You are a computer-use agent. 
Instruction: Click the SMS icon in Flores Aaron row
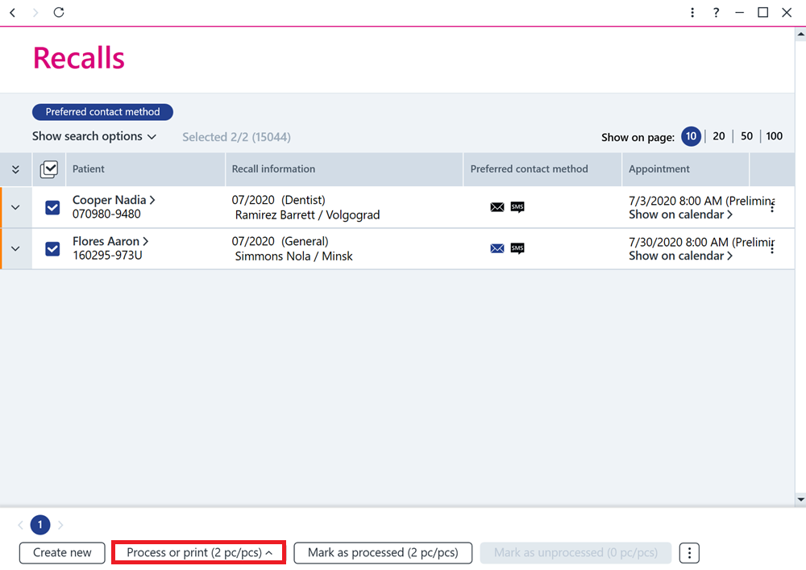click(517, 248)
